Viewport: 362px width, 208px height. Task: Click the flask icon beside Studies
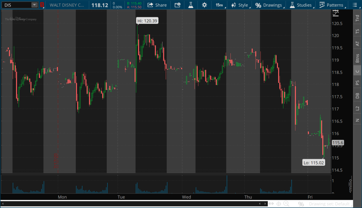[292, 5]
